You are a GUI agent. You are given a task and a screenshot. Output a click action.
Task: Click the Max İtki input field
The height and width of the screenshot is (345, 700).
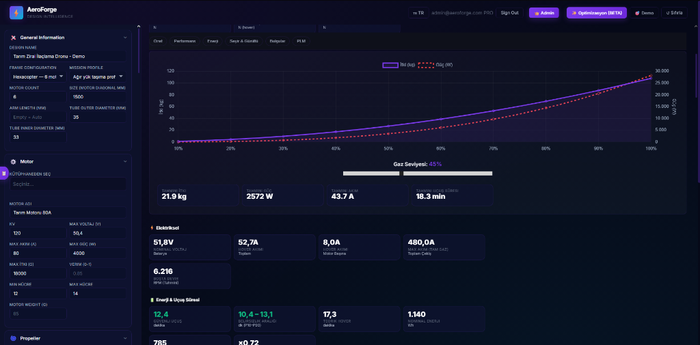(x=38, y=273)
